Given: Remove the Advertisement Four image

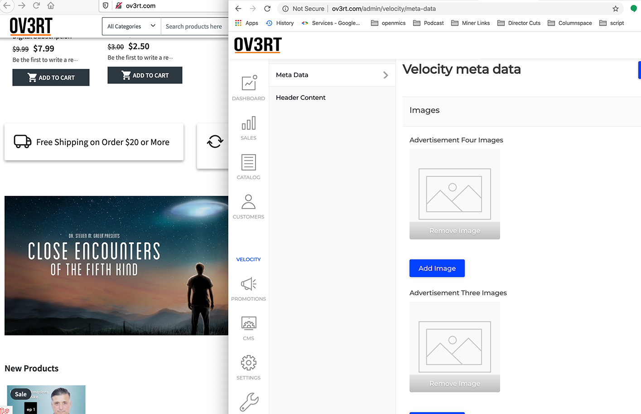Looking at the screenshot, I should 455,231.
